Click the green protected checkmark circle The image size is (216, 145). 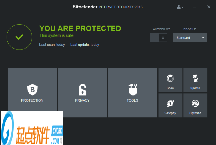[x=19, y=37]
